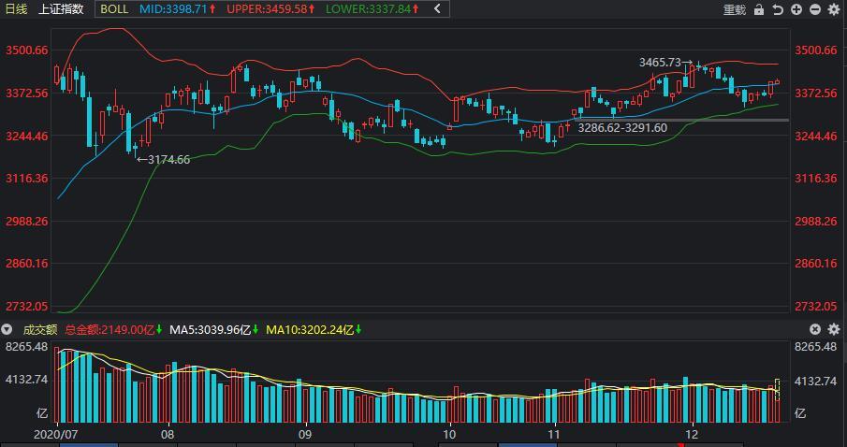This screenshot has height=447, width=847.
Task: Click the 上证指数 index name label
Action: [x=62, y=9]
